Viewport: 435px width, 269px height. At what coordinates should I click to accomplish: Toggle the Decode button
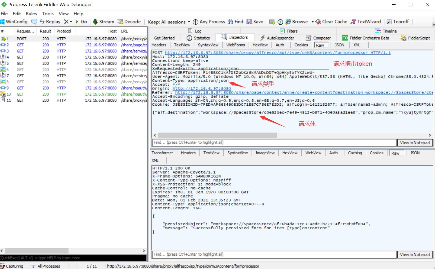pyautogui.click(x=129, y=22)
